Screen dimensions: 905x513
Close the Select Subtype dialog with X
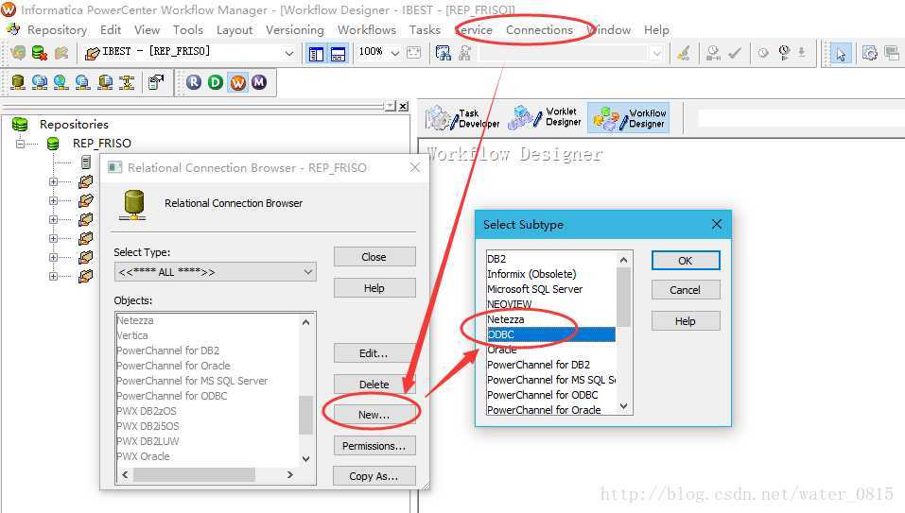(717, 224)
